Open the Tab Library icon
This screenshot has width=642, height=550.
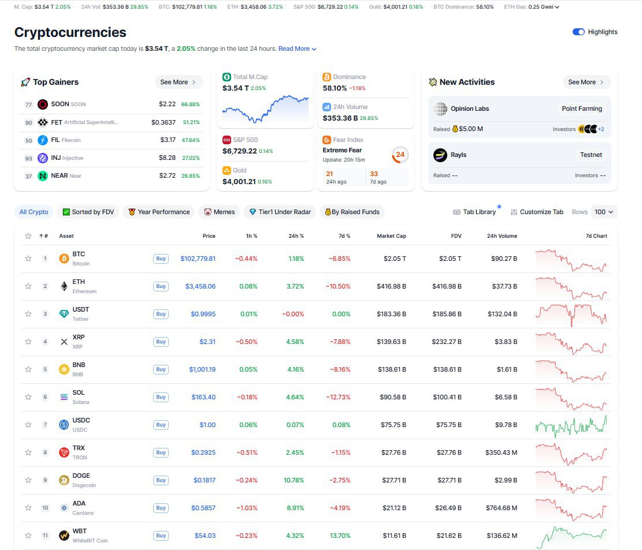[457, 212]
